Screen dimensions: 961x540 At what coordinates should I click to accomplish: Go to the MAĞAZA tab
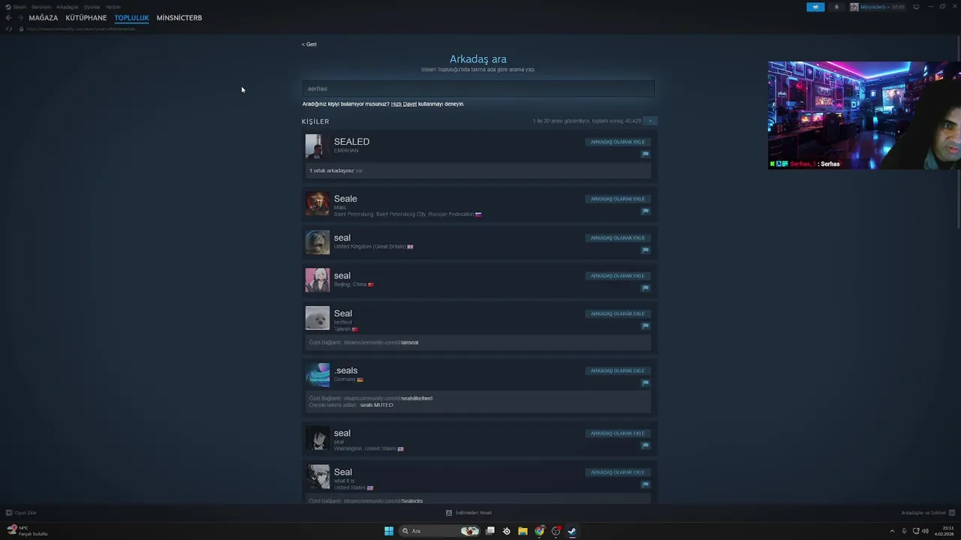point(44,17)
